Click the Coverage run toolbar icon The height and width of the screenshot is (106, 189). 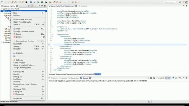(x=46, y=2)
